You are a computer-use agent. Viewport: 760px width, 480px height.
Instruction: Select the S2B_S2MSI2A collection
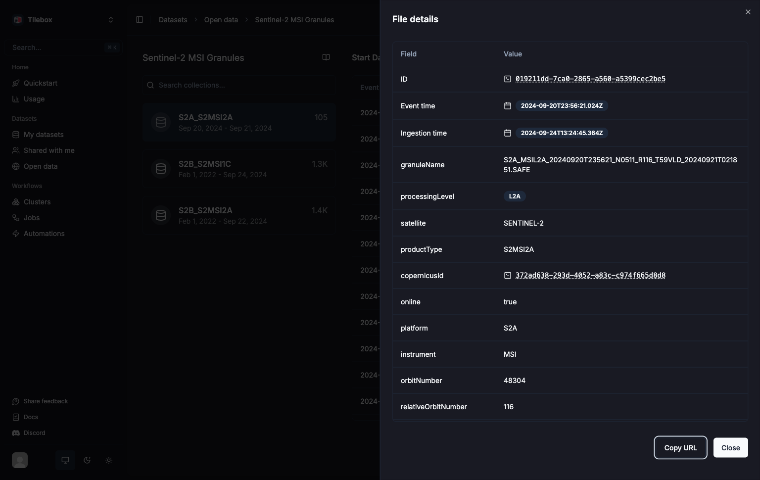[239, 215]
